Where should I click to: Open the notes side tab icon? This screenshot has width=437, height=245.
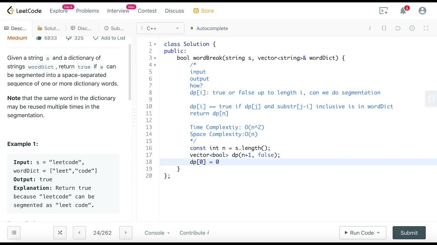click(431, 99)
